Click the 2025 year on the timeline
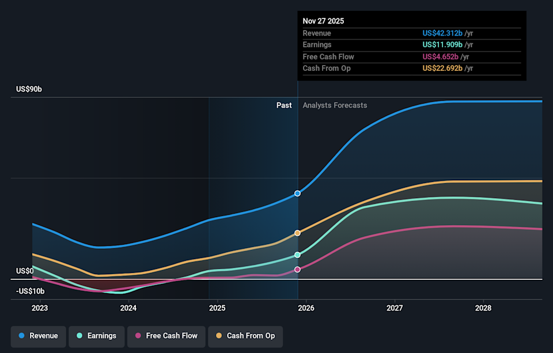Screen dimensions: 553x353 coord(217,308)
